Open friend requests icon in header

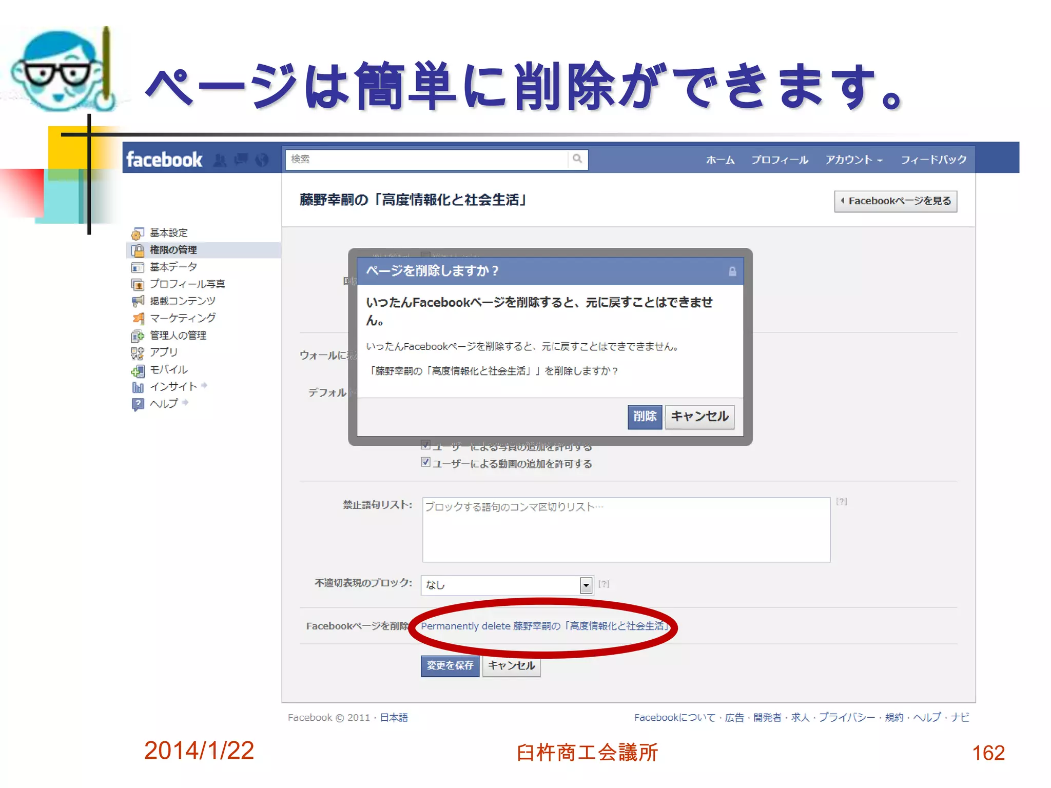(220, 160)
